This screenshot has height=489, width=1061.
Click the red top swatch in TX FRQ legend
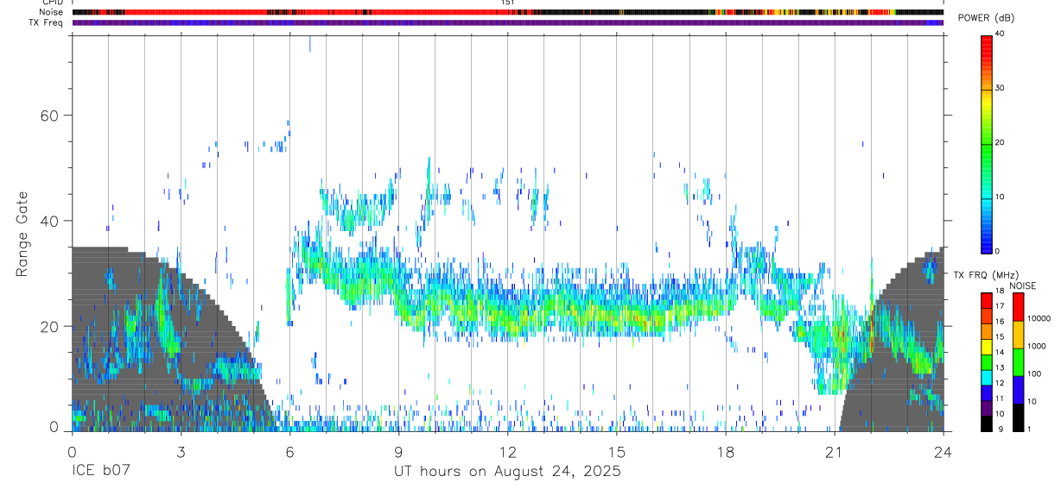[987, 300]
